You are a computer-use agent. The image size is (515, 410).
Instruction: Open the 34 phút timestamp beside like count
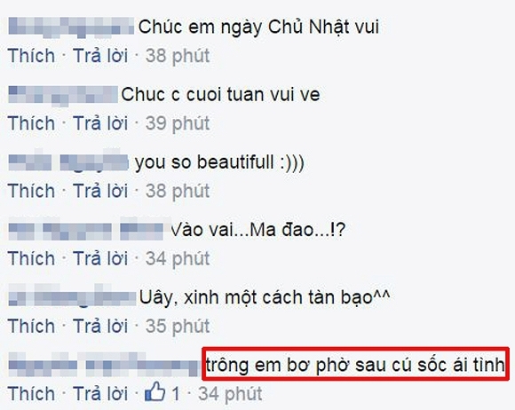(x=230, y=394)
